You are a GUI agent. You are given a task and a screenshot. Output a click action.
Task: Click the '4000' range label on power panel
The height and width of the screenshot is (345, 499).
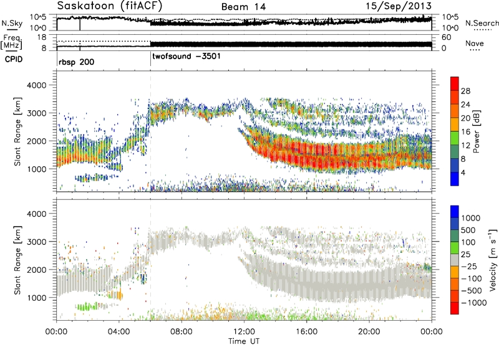coord(36,85)
